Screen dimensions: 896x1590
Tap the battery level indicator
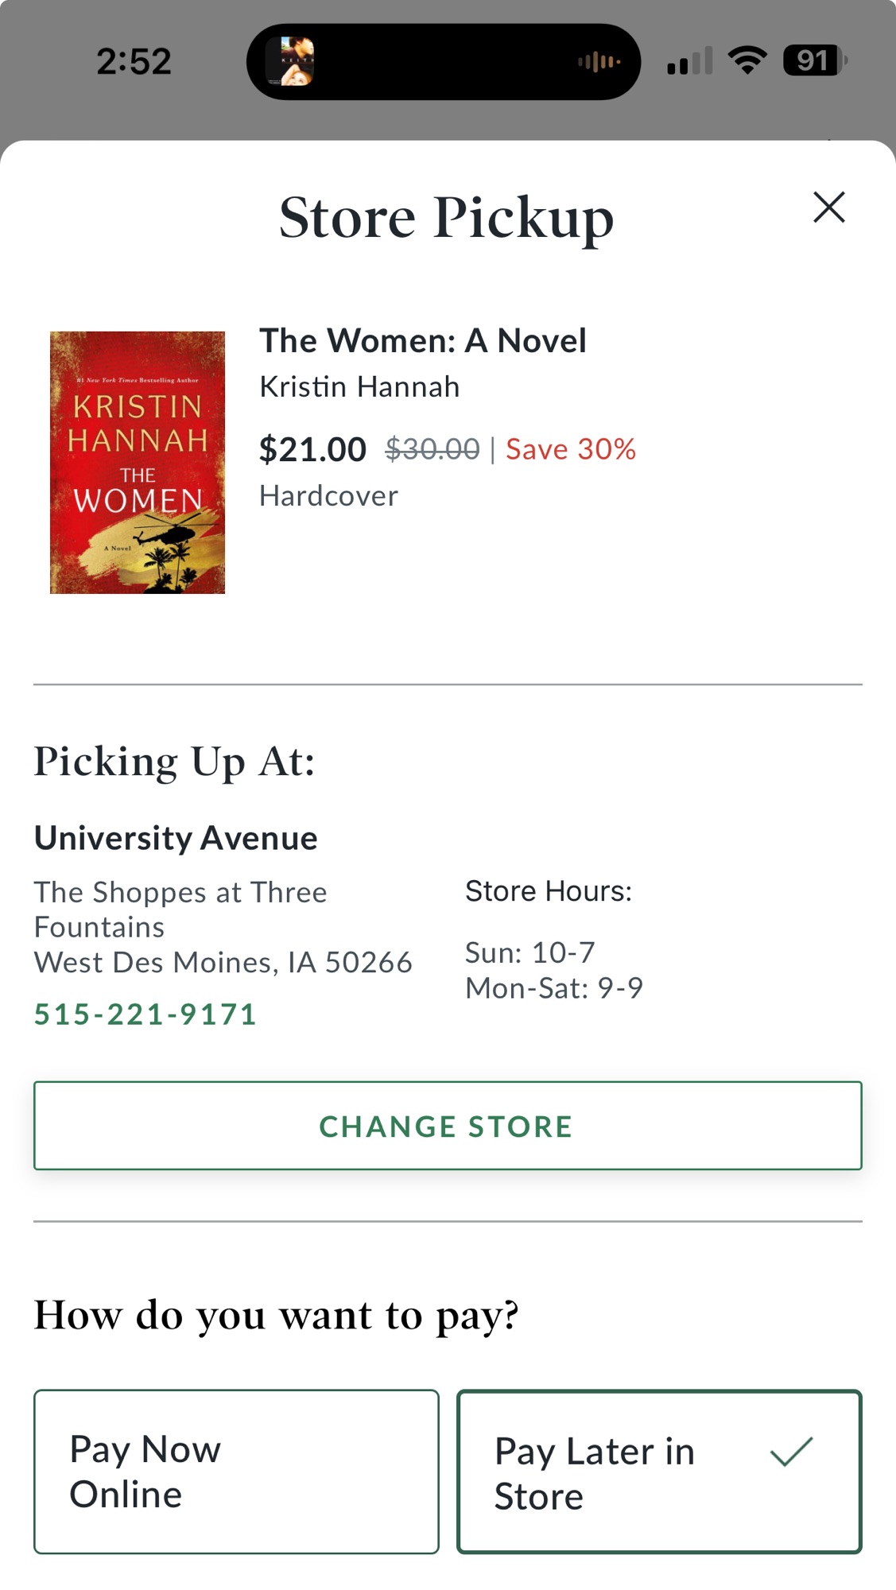(815, 60)
